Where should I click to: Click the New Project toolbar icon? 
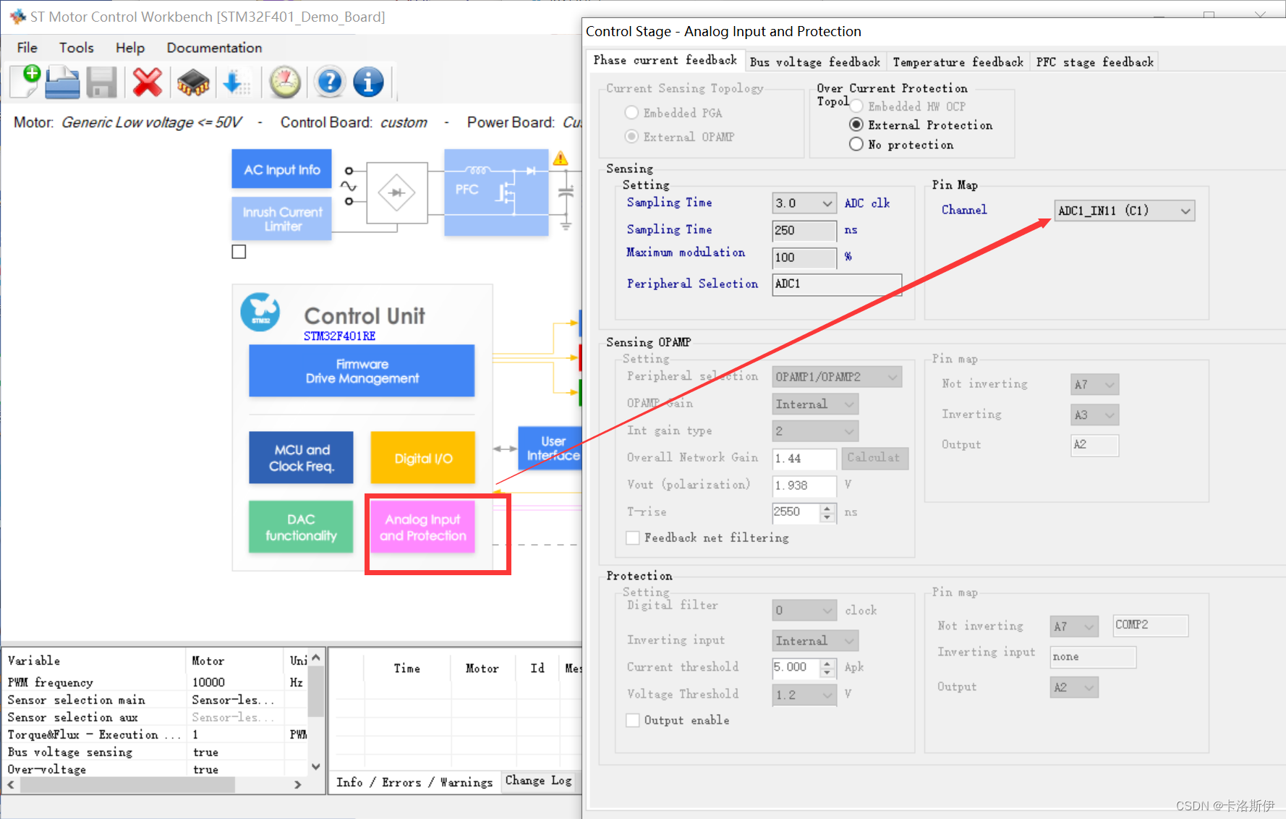point(25,81)
